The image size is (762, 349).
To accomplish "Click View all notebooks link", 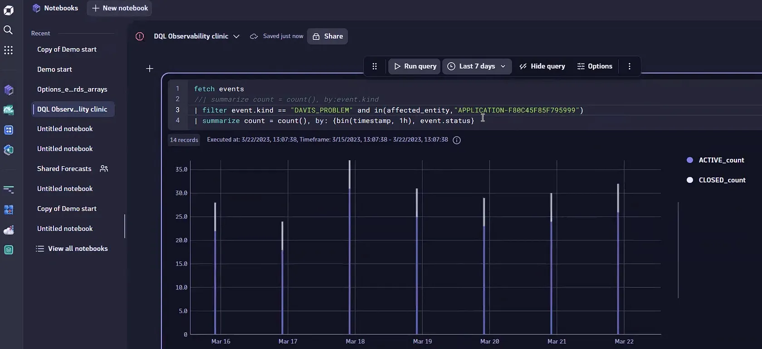I will pyautogui.click(x=78, y=249).
